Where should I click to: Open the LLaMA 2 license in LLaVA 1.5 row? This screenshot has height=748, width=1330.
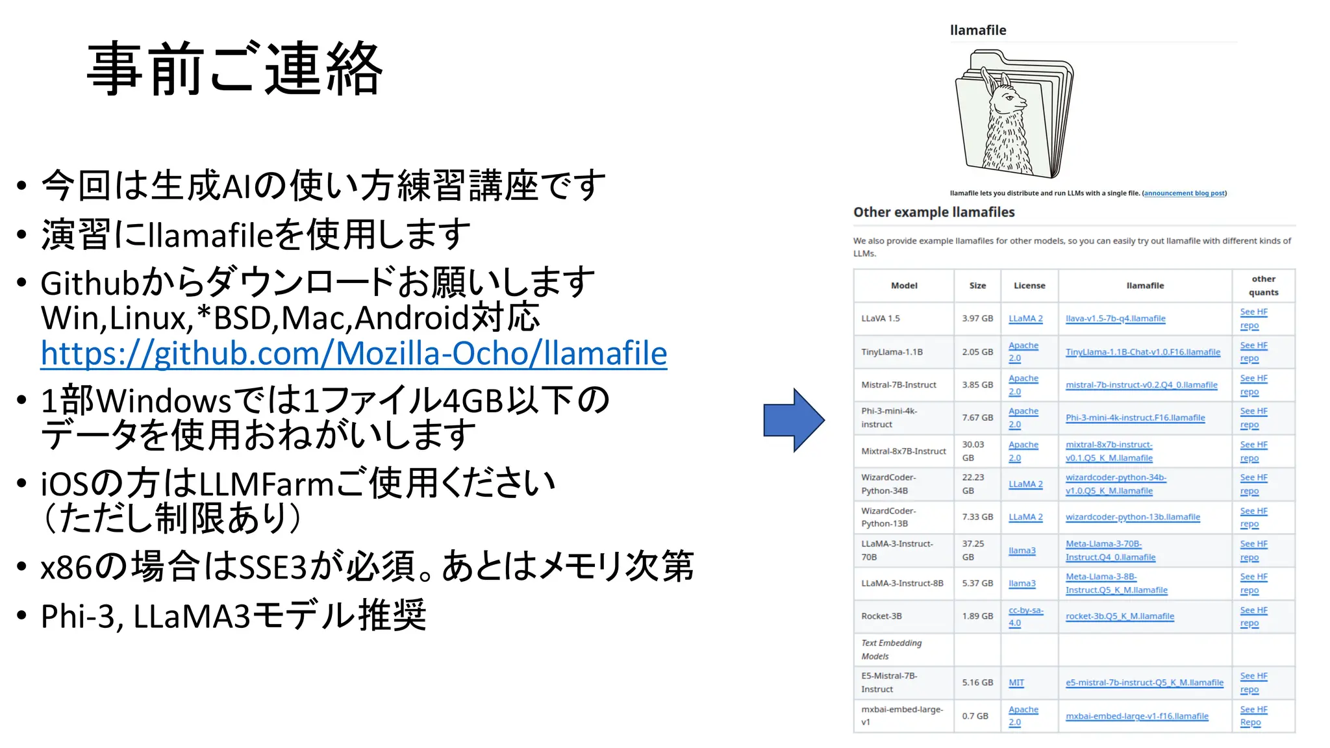pos(1025,319)
